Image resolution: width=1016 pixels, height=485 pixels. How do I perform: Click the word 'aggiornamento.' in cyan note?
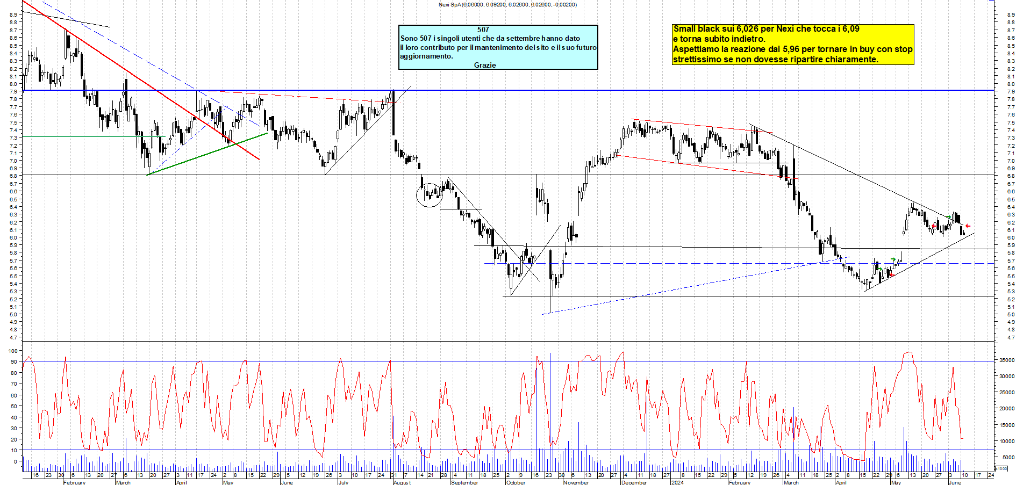point(426,56)
